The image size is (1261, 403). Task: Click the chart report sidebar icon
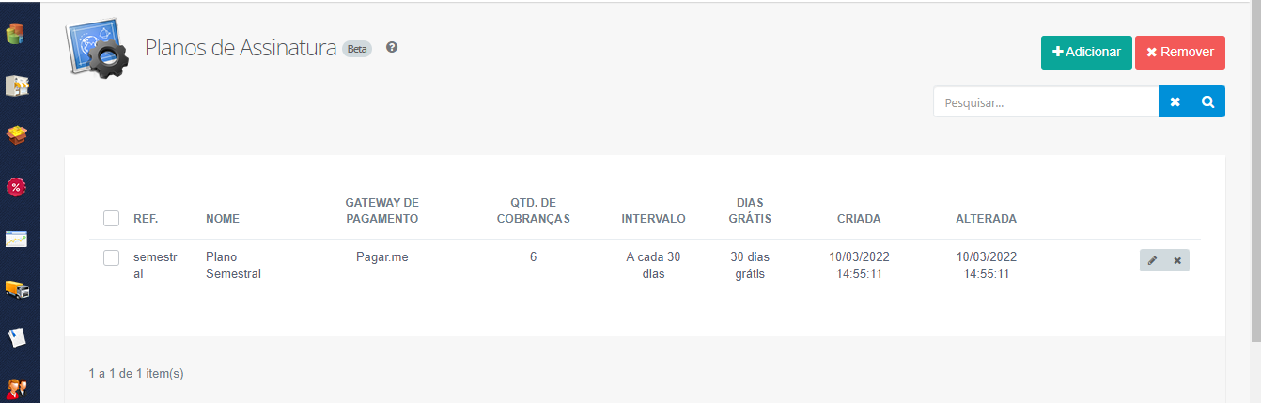coord(16,239)
